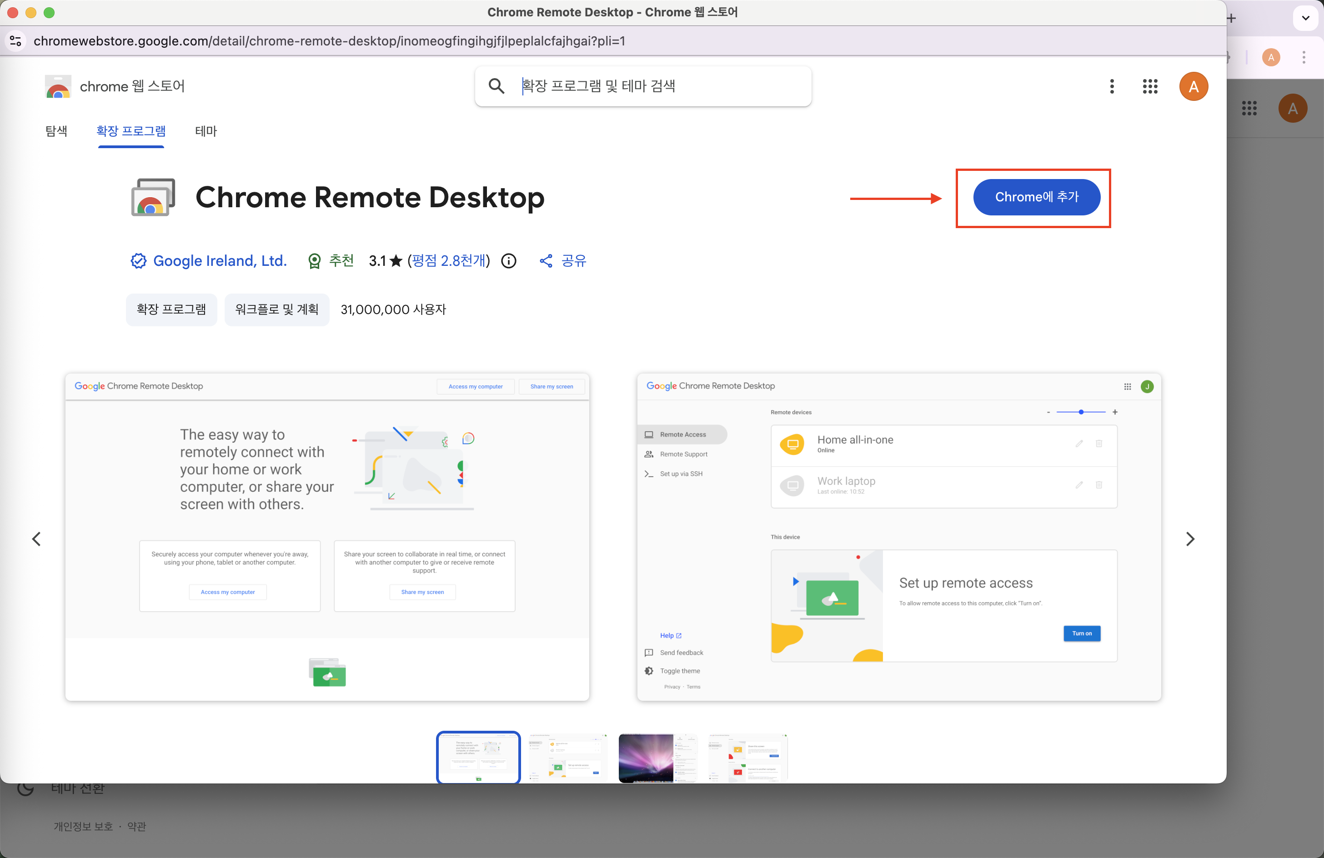Show next screenshot with right chevron
Viewport: 1324px width, 858px height.
(x=1190, y=539)
